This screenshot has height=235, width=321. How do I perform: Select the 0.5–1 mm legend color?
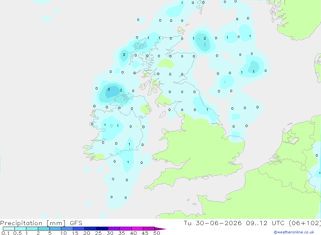point(20,229)
